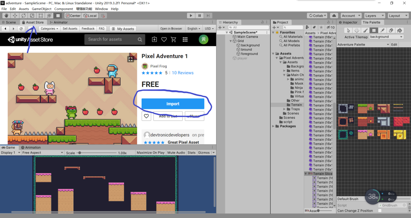The image size is (411, 218).
Task: Open the cloud Services icon
Action: [334, 16]
